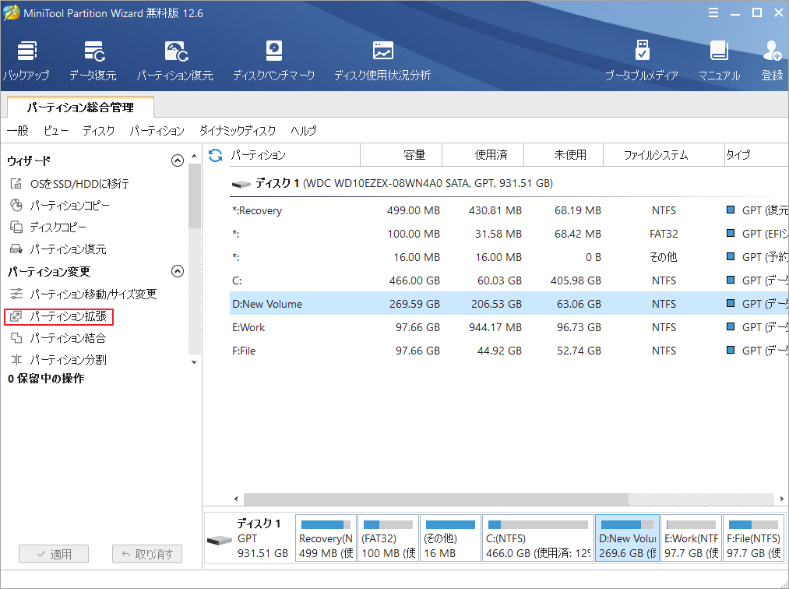Open the ヘルプ menu
This screenshot has width=789, height=589.
point(304,131)
